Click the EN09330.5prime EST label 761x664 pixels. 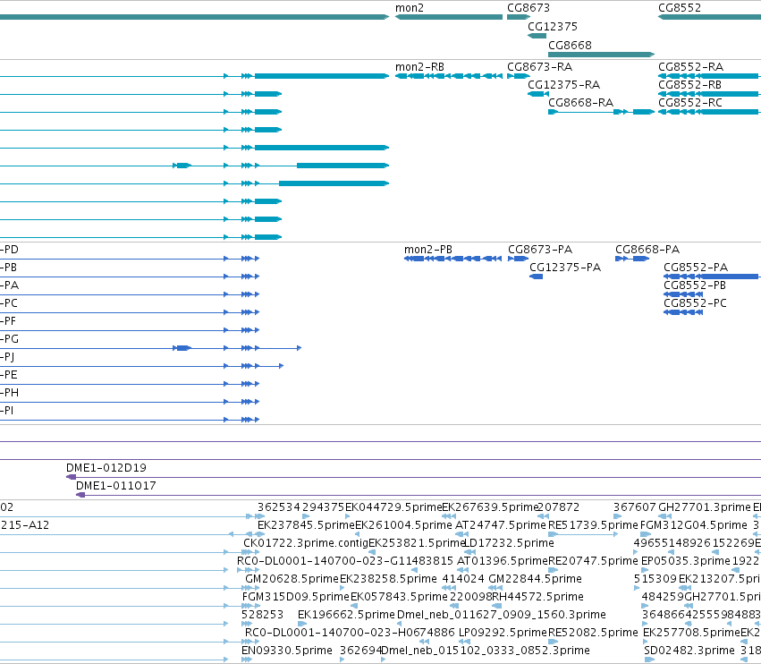(x=287, y=651)
